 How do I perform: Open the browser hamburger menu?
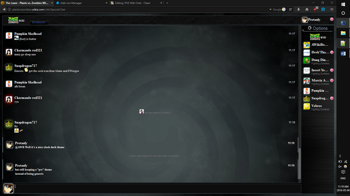pyautogui.click(x=332, y=9)
